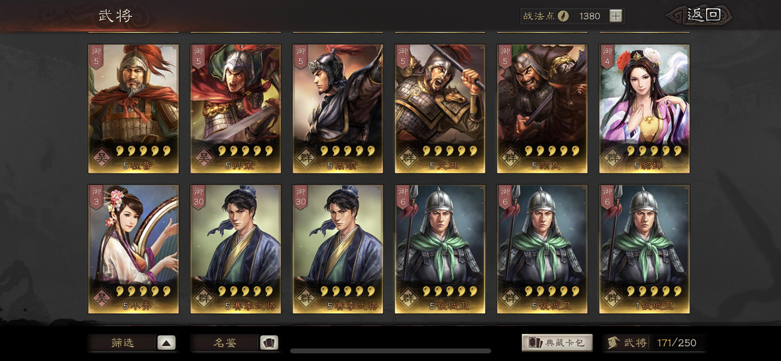The width and height of the screenshot is (781, 361).
Task: Add battle points with the plus icon
Action: (616, 16)
